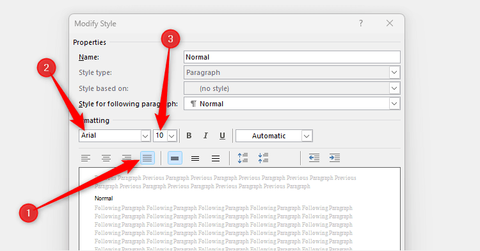Choose 1.5 line spacing icon
Screen dimensions: 480x251
pos(195,158)
